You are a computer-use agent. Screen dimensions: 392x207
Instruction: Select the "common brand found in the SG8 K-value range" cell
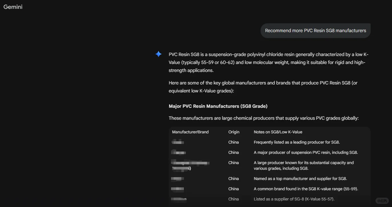306,189
